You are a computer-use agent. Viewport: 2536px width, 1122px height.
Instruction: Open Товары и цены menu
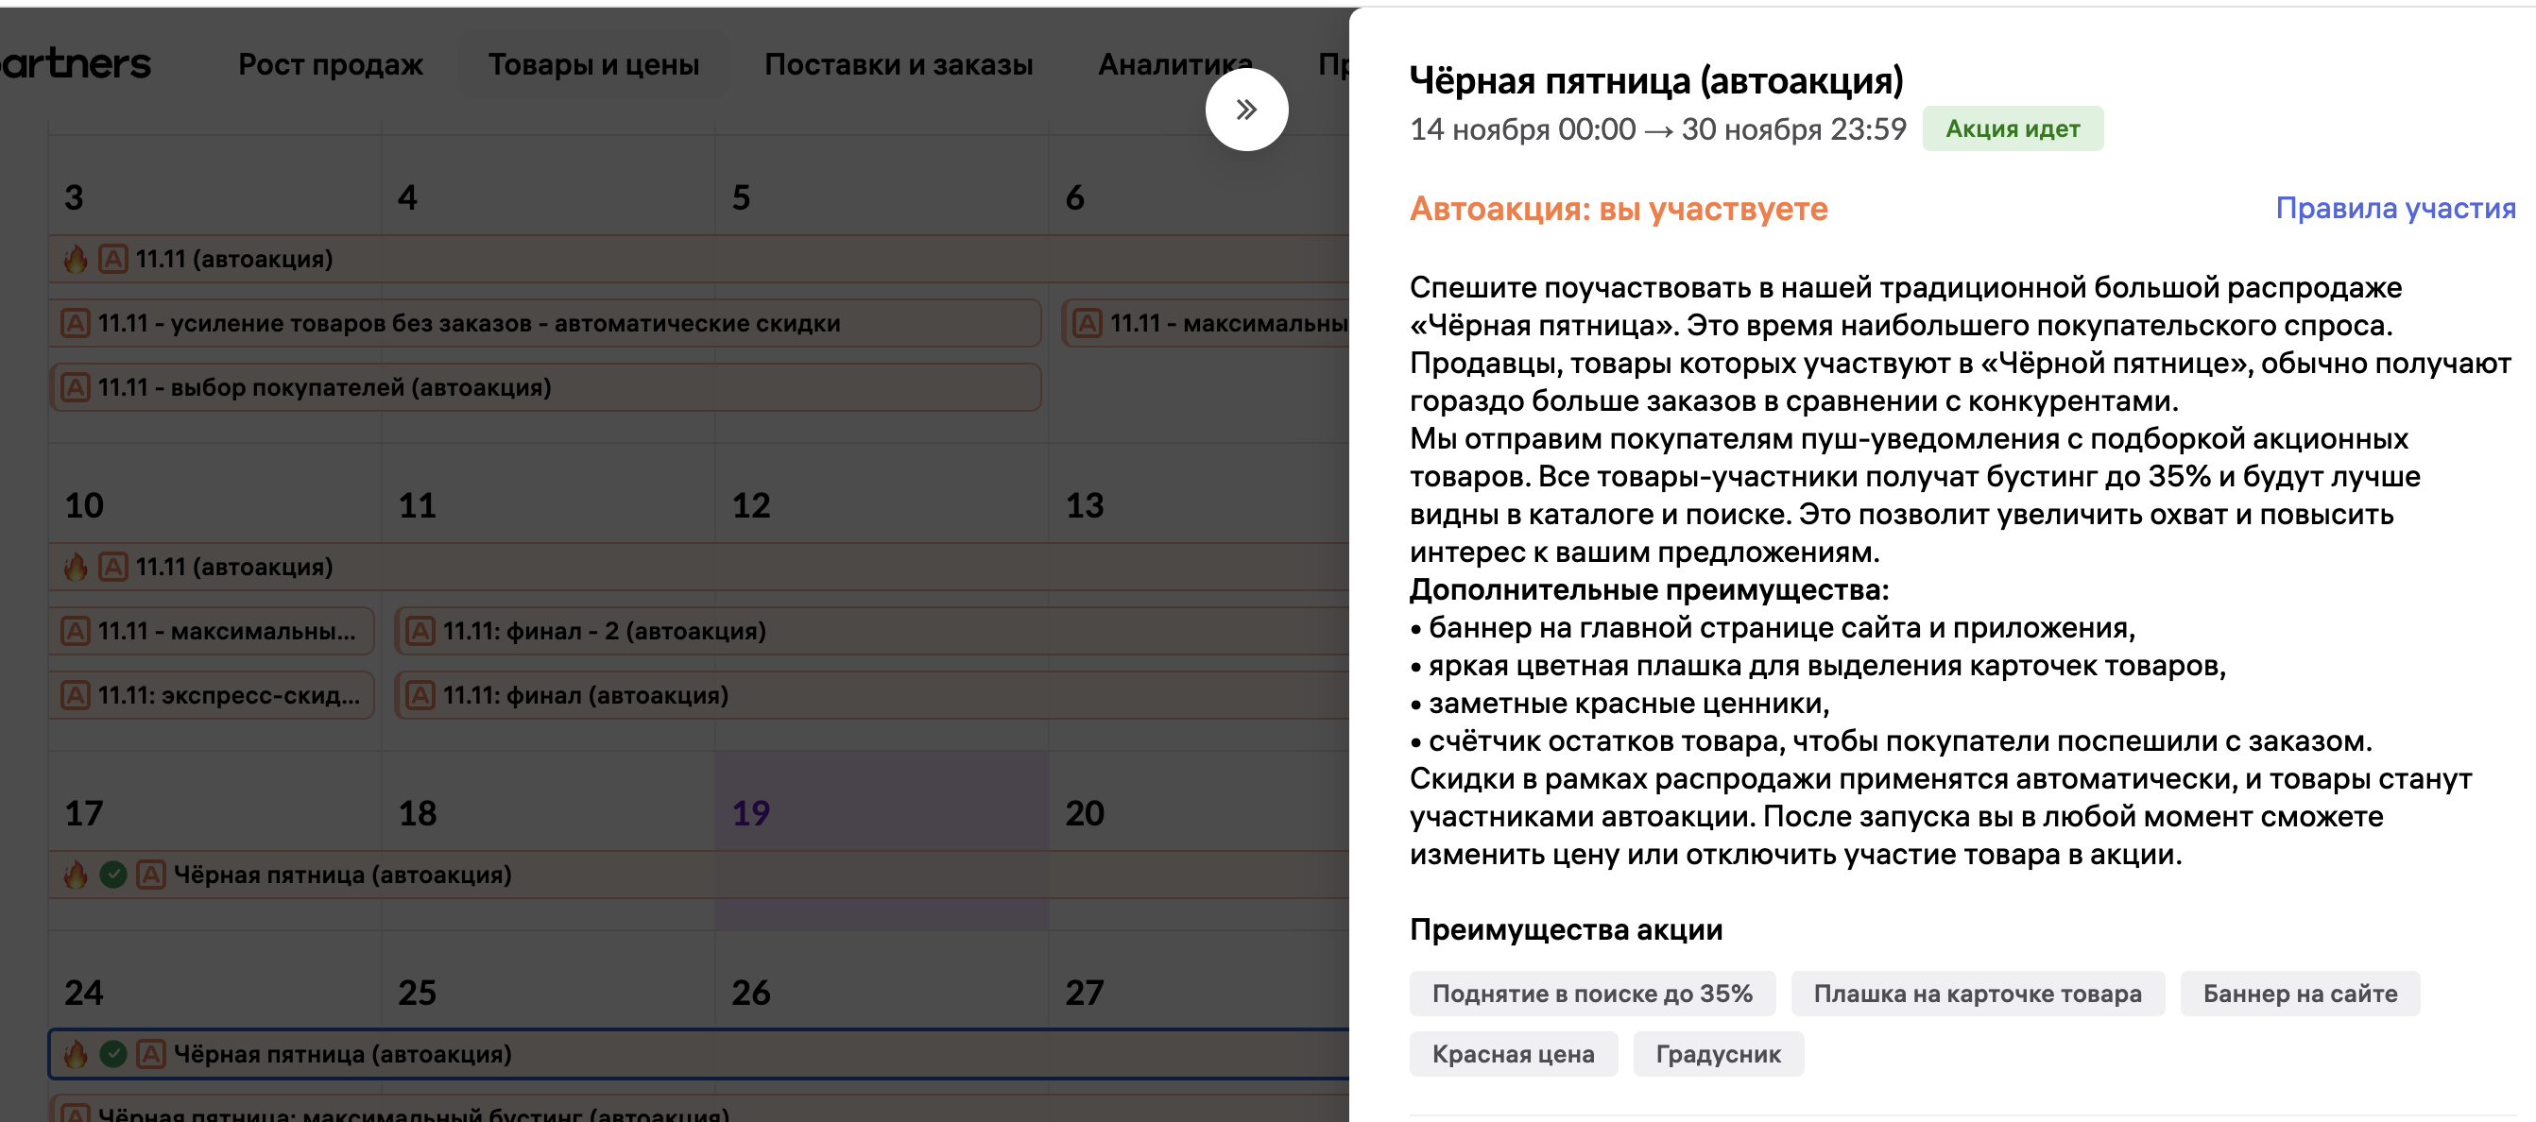[x=592, y=64]
